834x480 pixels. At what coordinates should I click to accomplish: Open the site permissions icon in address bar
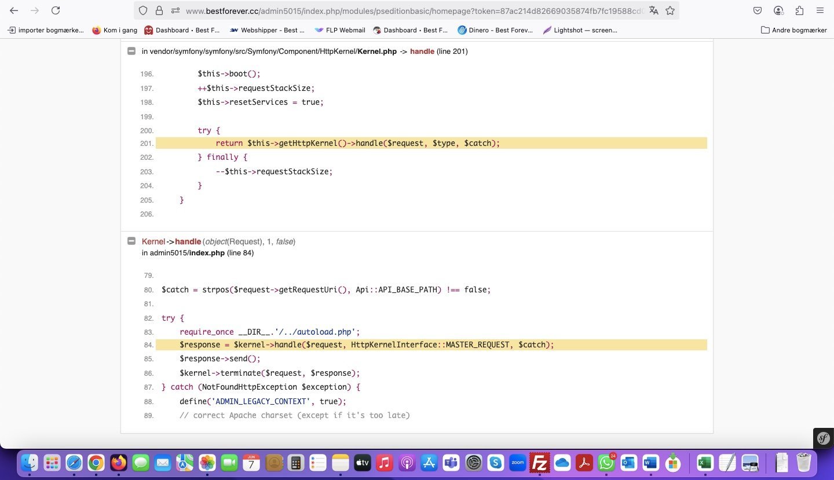[175, 10]
